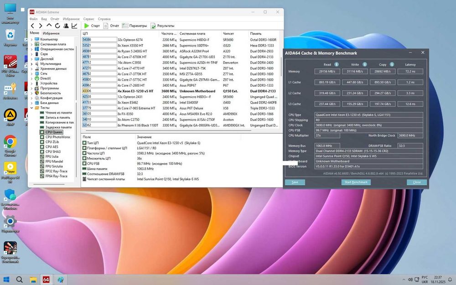Sort results by the Частота column header
Viewport: 456px width, 285px height.
pyautogui.click(x=168, y=33)
